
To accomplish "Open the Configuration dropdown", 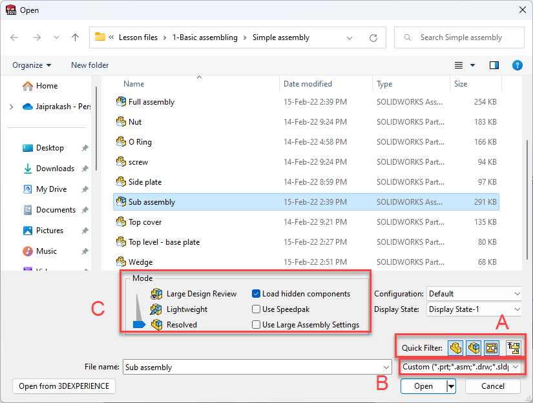I will (x=474, y=294).
